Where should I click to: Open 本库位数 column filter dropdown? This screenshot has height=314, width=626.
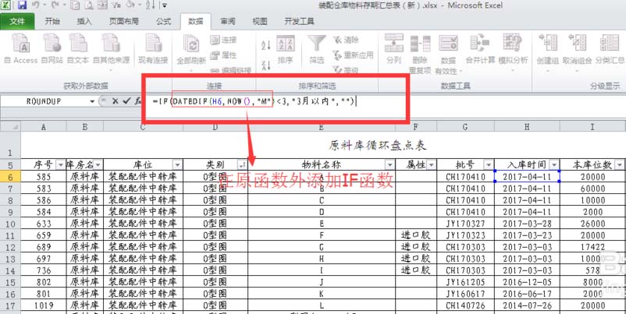click(x=620, y=165)
